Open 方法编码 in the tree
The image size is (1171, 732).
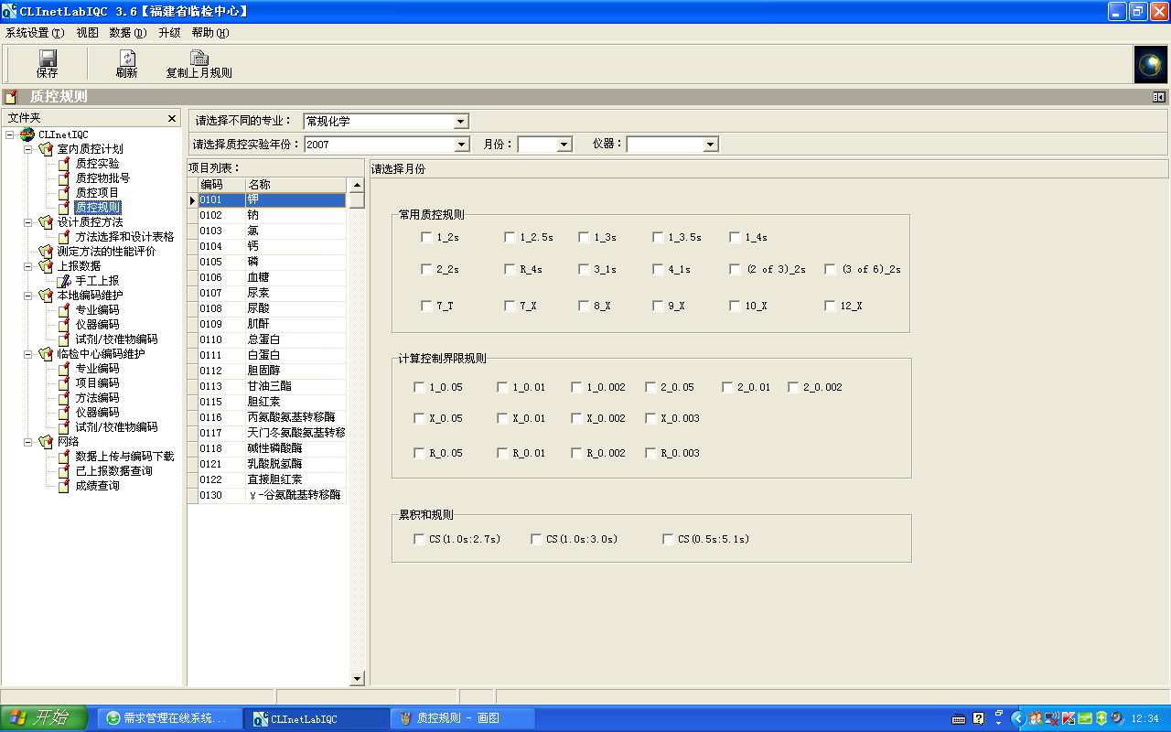click(97, 398)
